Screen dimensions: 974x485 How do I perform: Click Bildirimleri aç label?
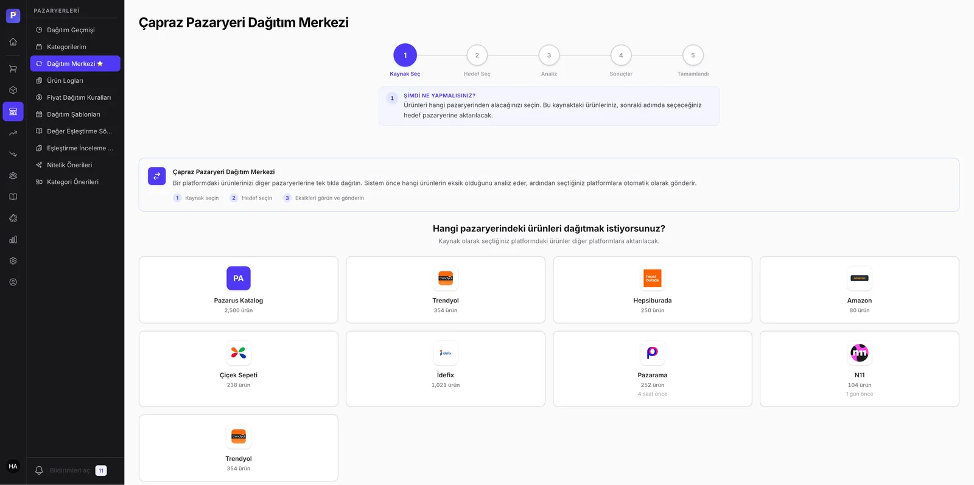point(69,470)
